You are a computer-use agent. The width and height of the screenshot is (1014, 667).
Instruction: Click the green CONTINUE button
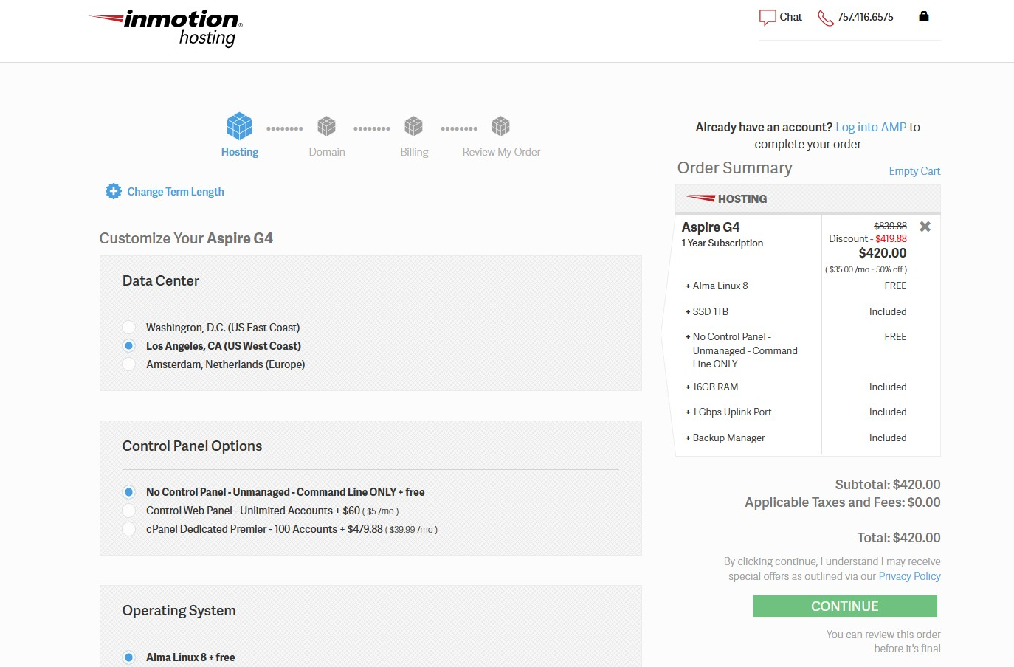pos(845,606)
